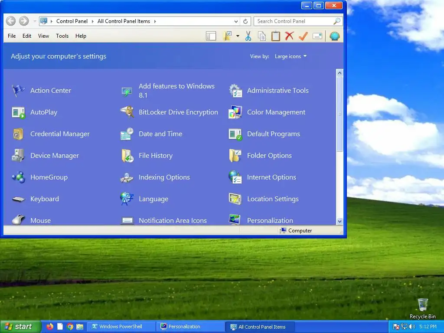Refresh the Control Panel address bar
The height and width of the screenshot is (333, 444).
pyautogui.click(x=245, y=21)
